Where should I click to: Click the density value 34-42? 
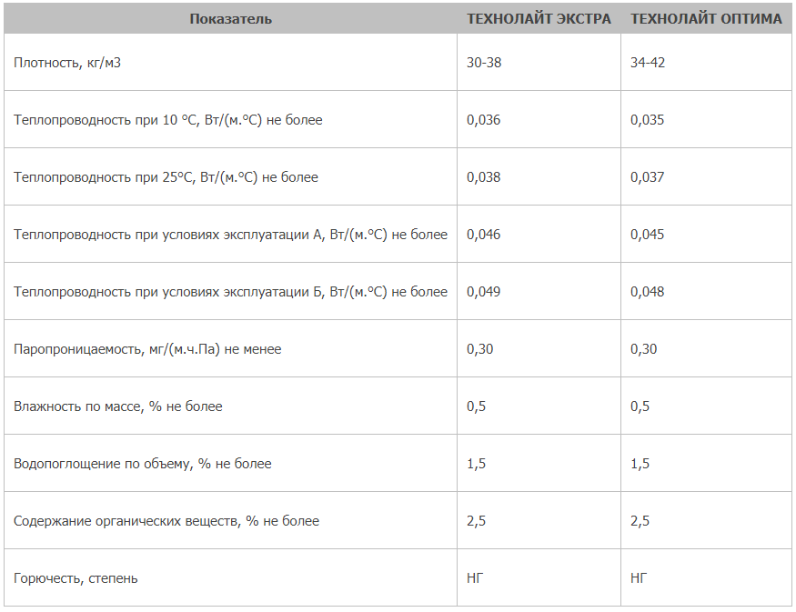[x=649, y=63]
